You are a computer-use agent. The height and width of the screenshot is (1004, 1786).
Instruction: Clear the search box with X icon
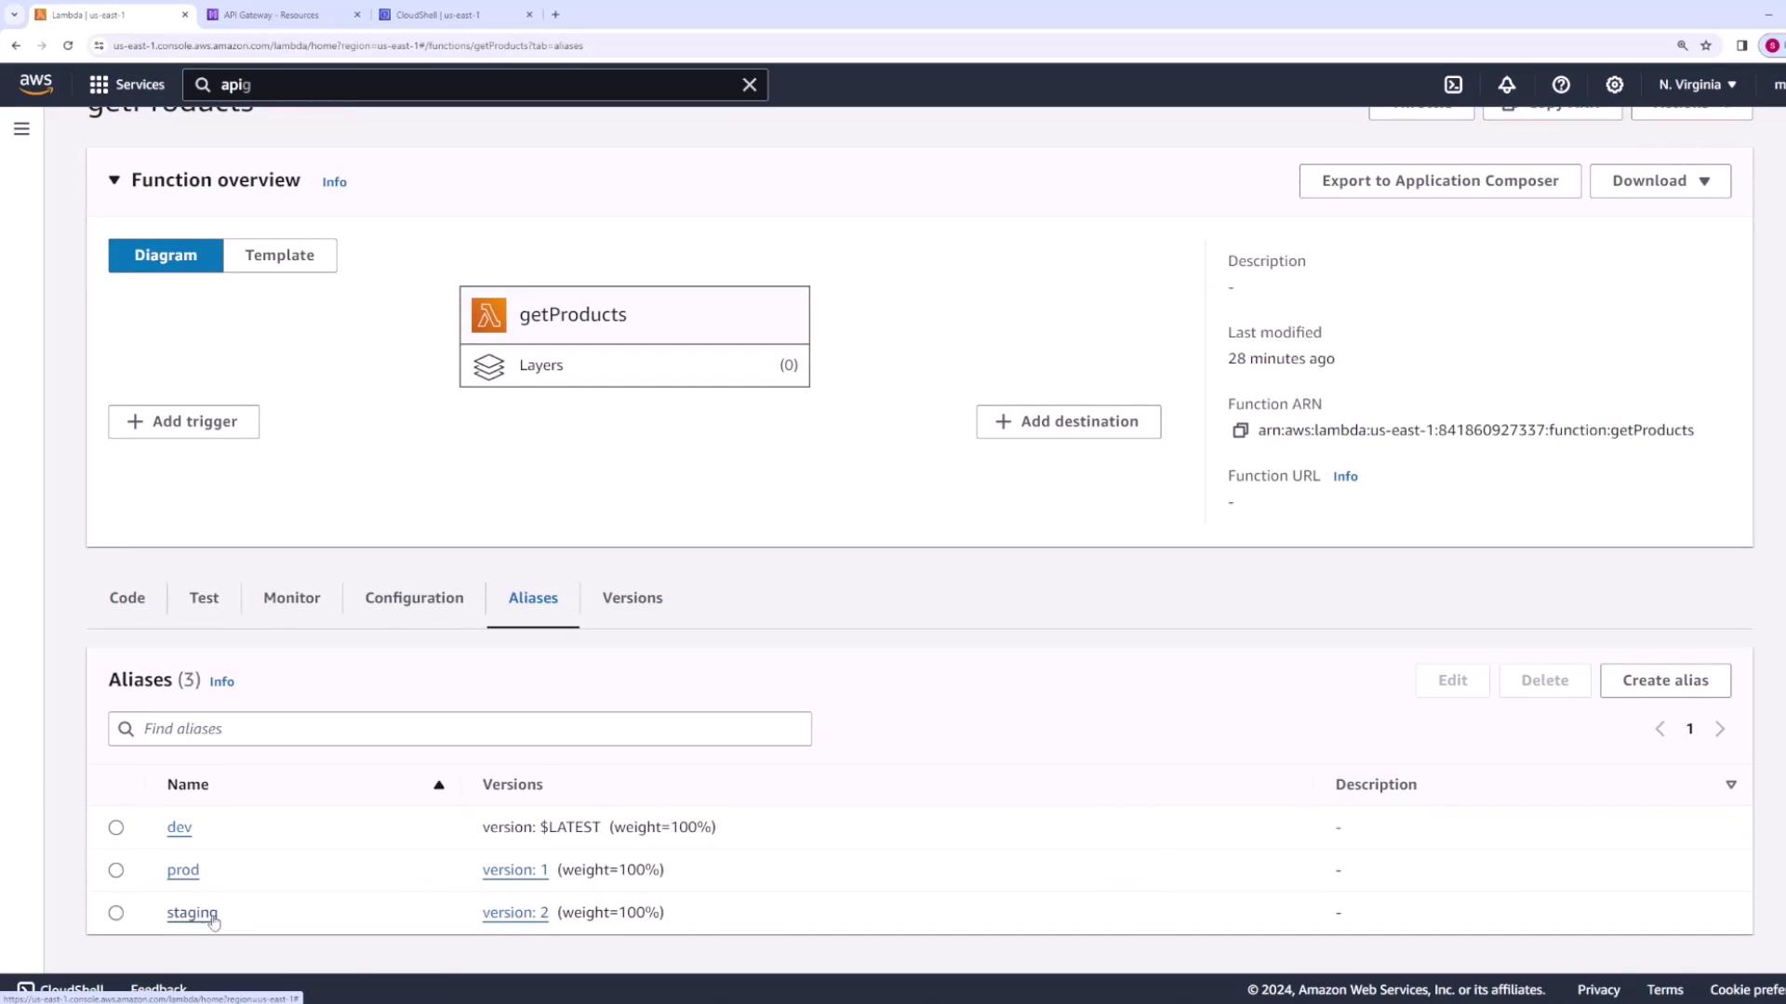749,85
